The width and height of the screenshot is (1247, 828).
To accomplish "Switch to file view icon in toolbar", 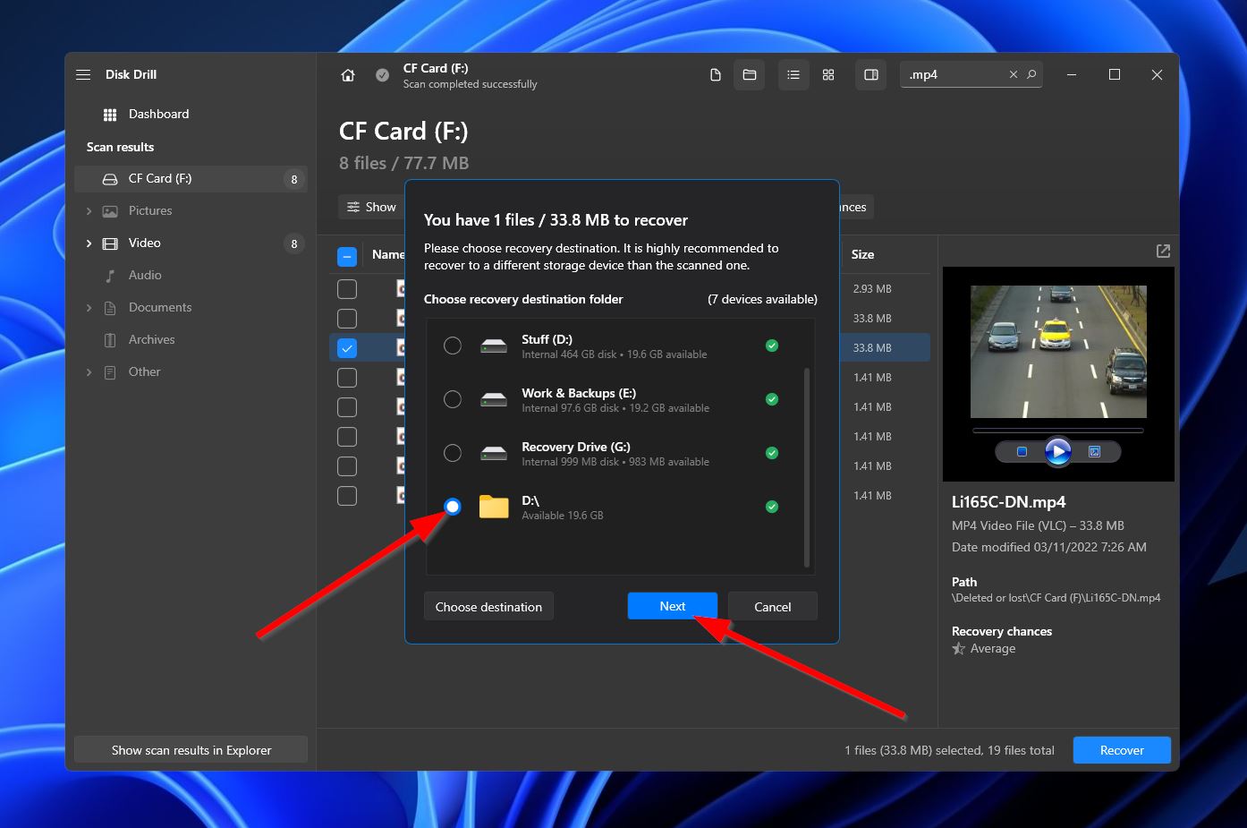I will (716, 75).
